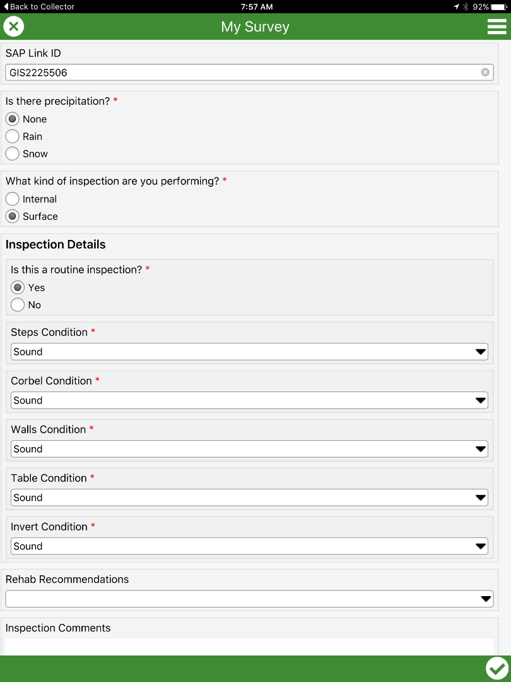Open the Invert Condition dropdown

[x=249, y=546]
